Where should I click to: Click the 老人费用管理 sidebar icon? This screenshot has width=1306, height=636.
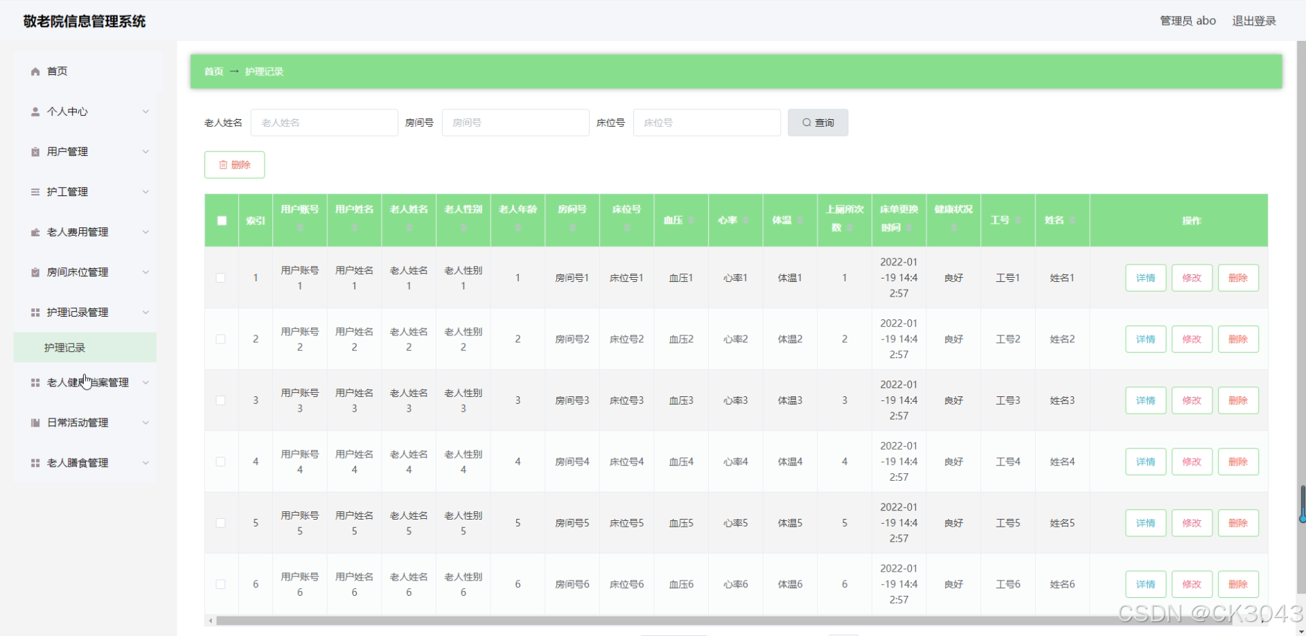[x=35, y=232]
